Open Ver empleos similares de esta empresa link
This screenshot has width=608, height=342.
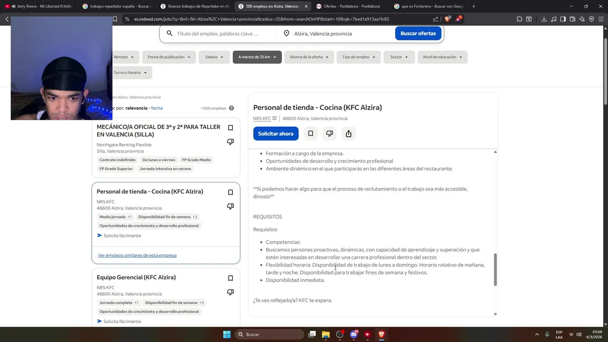coord(137,255)
